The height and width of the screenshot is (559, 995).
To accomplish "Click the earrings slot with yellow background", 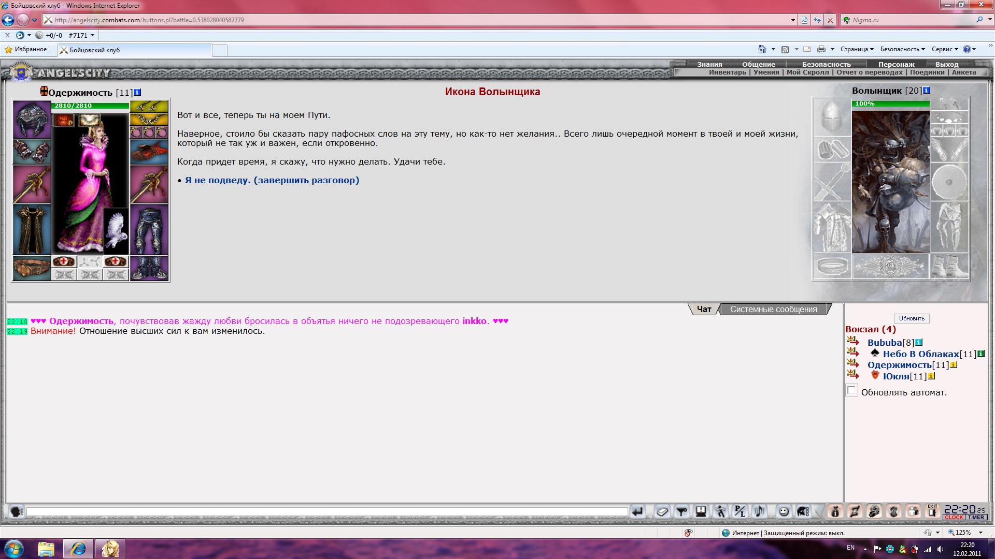I will (x=149, y=107).
